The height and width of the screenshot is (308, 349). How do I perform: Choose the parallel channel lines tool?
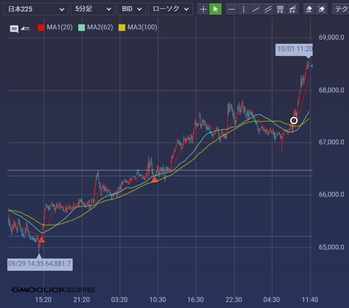pos(268,9)
